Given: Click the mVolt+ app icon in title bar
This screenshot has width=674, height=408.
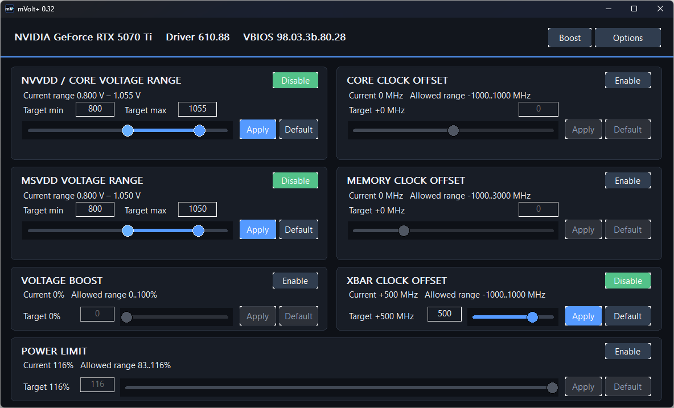Looking at the screenshot, I should tap(9, 9).
